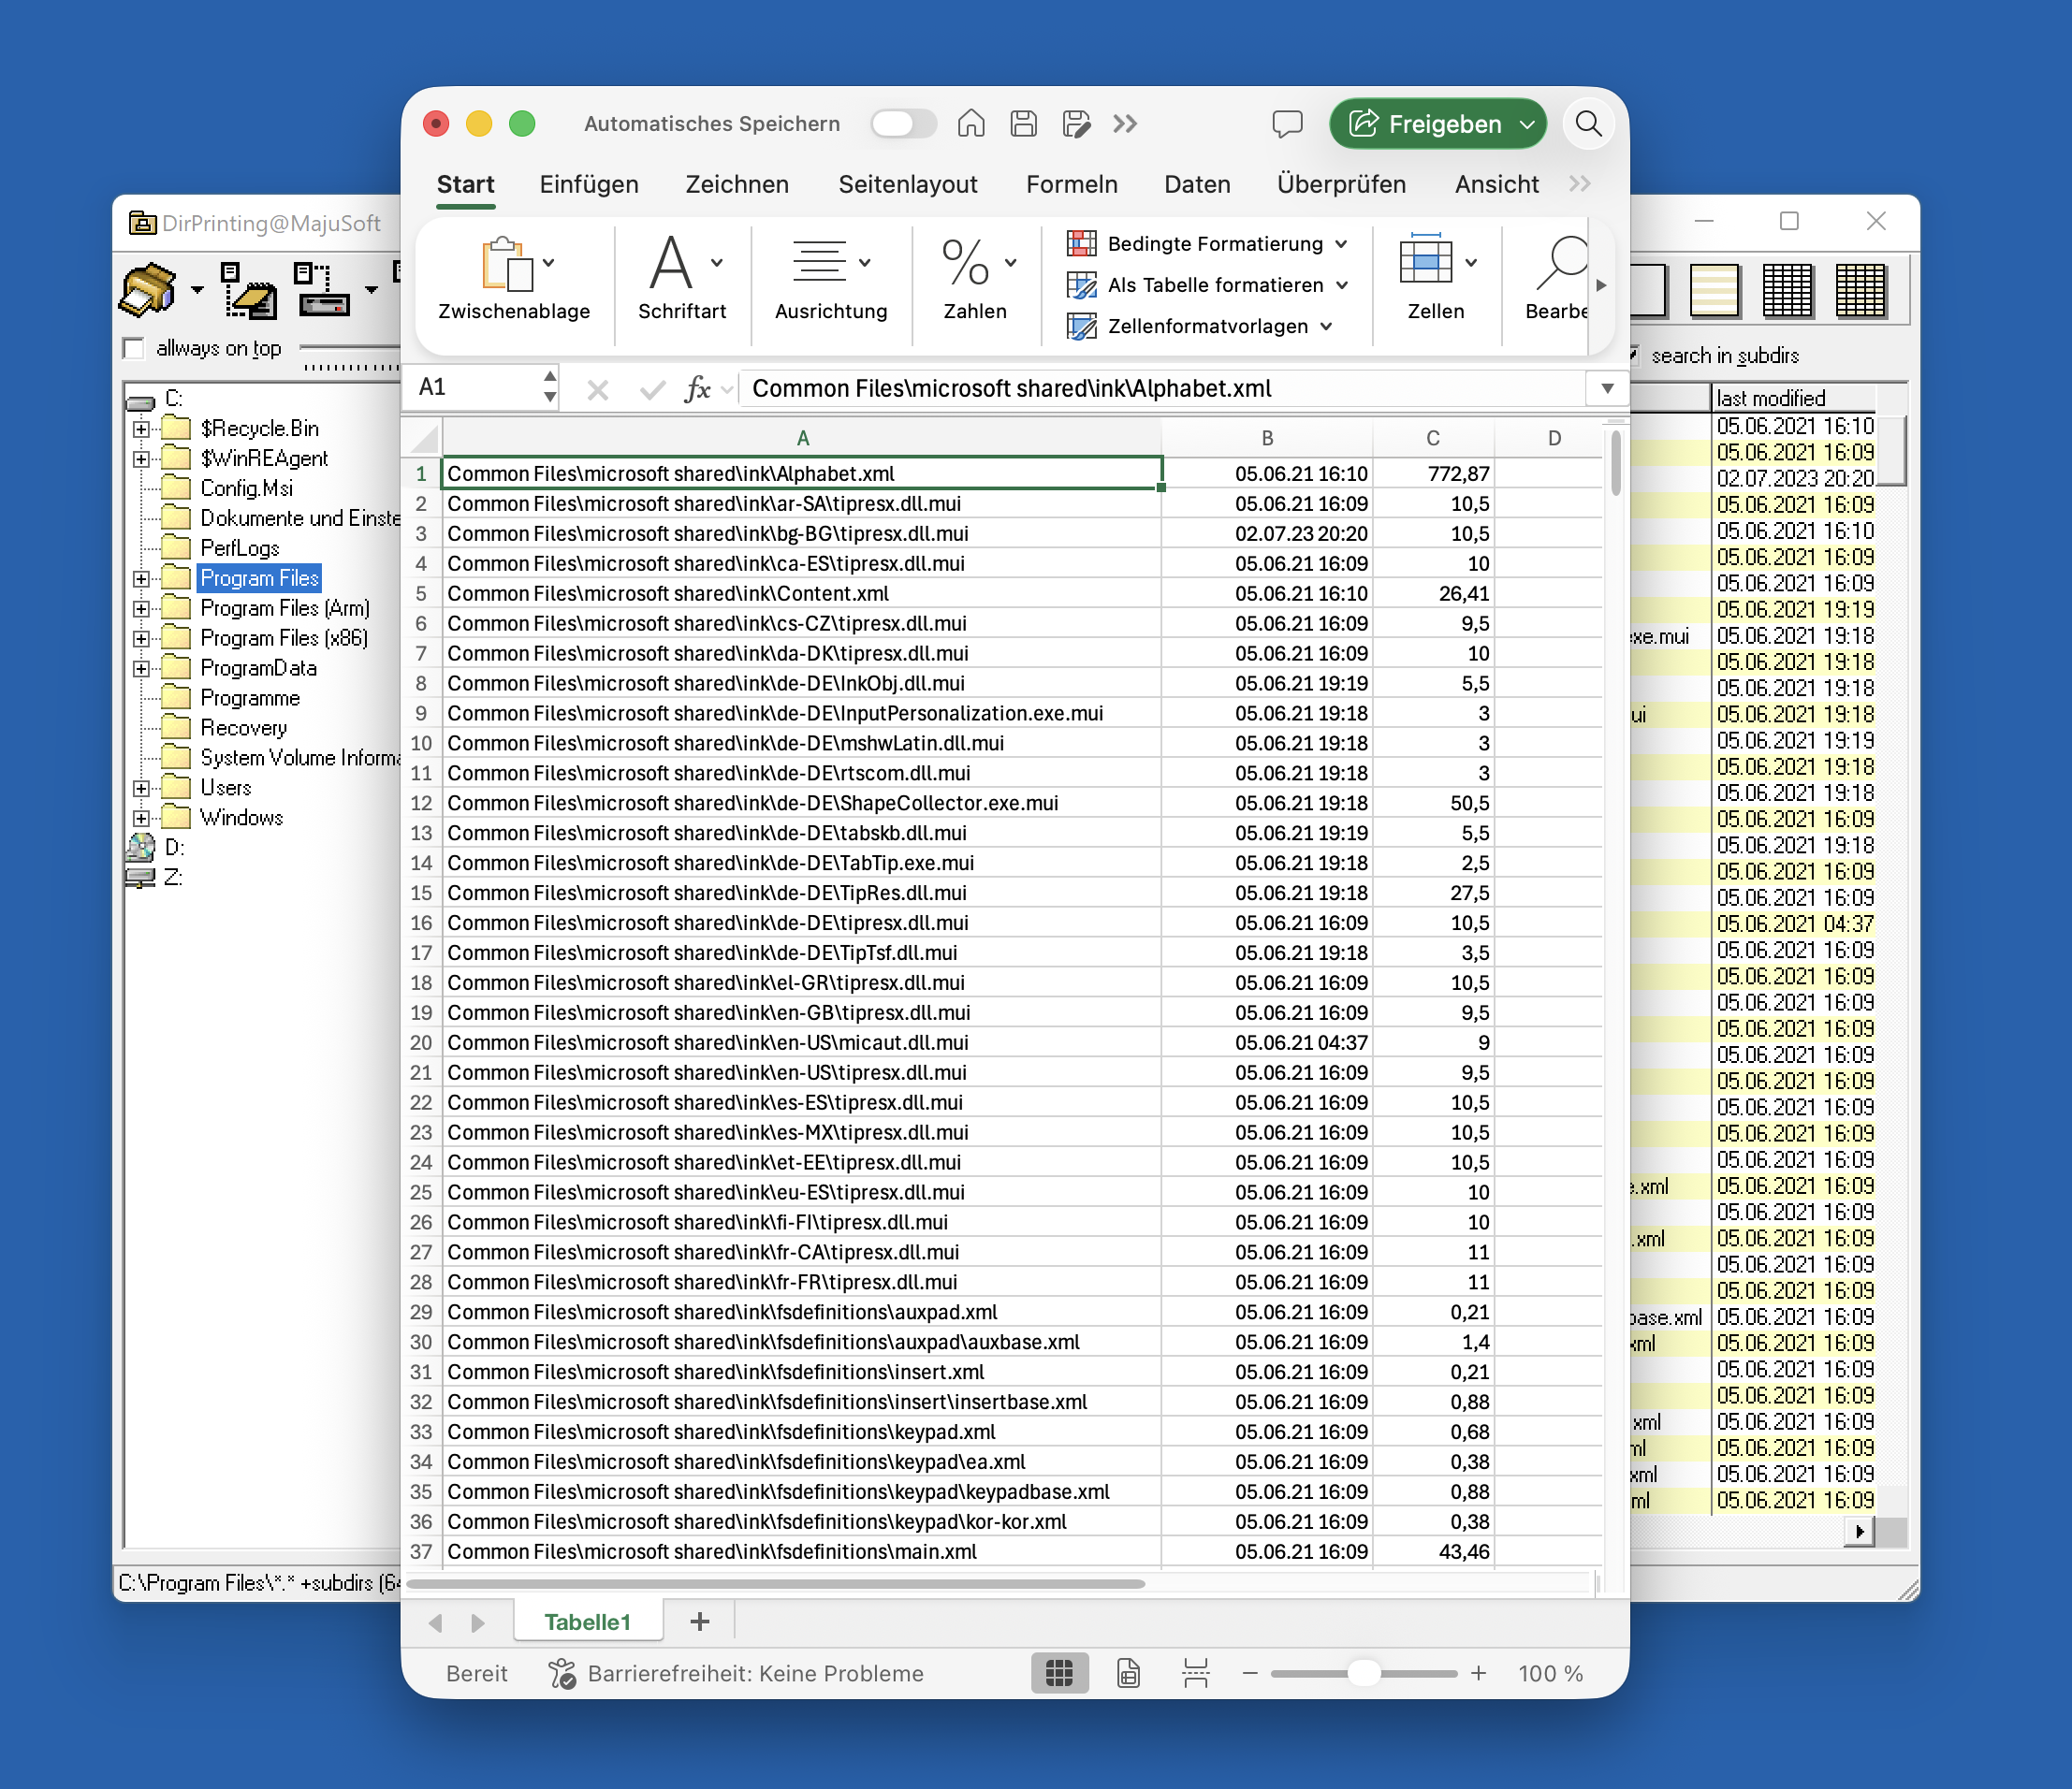2072x1789 pixels.
Task: Click the 100 % zoom level
Action: pyautogui.click(x=1550, y=1673)
